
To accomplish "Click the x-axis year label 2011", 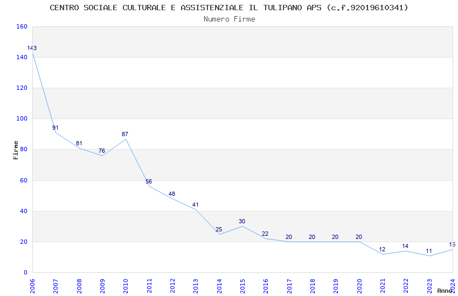I will pyautogui.click(x=149, y=286).
